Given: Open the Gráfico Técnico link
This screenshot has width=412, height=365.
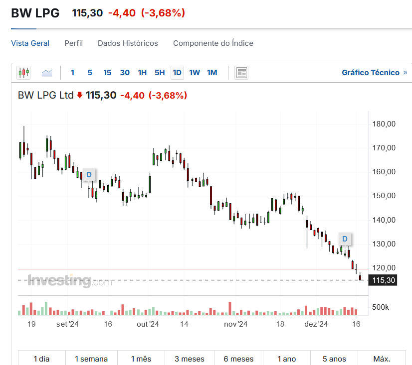Looking at the screenshot, I should point(375,73).
